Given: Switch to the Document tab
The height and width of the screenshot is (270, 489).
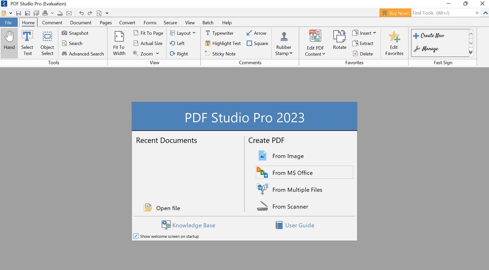Looking at the screenshot, I should click(80, 22).
